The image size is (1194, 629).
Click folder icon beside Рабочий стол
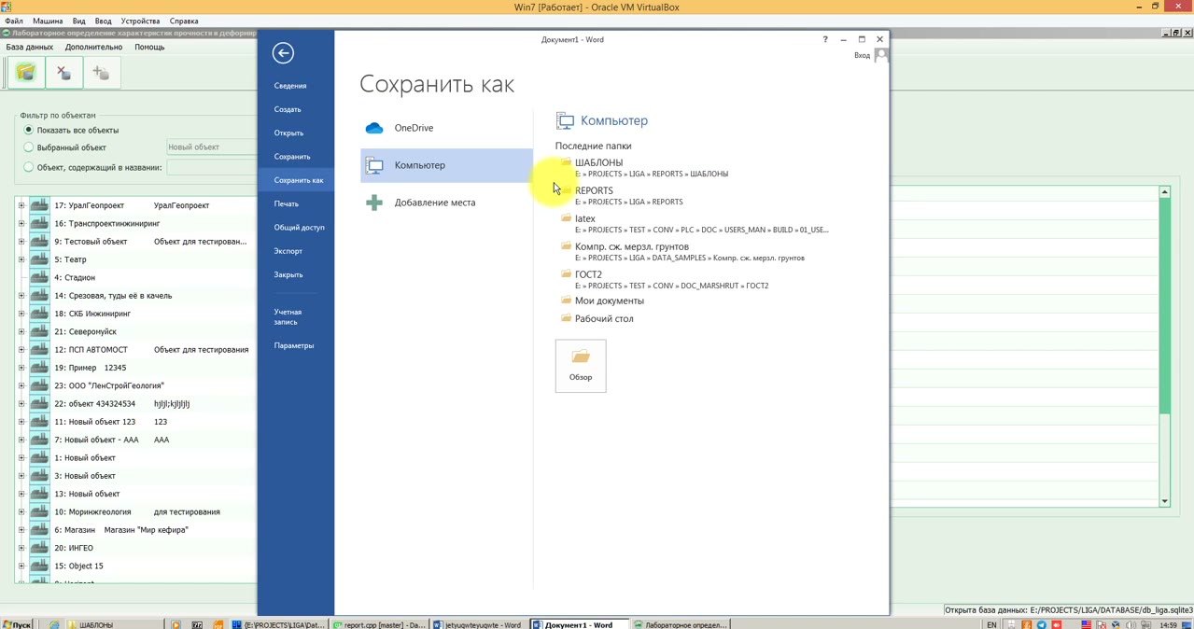pyautogui.click(x=566, y=318)
